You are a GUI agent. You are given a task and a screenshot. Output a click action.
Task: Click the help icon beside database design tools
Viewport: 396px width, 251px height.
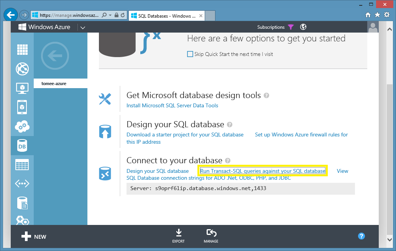tap(266, 96)
